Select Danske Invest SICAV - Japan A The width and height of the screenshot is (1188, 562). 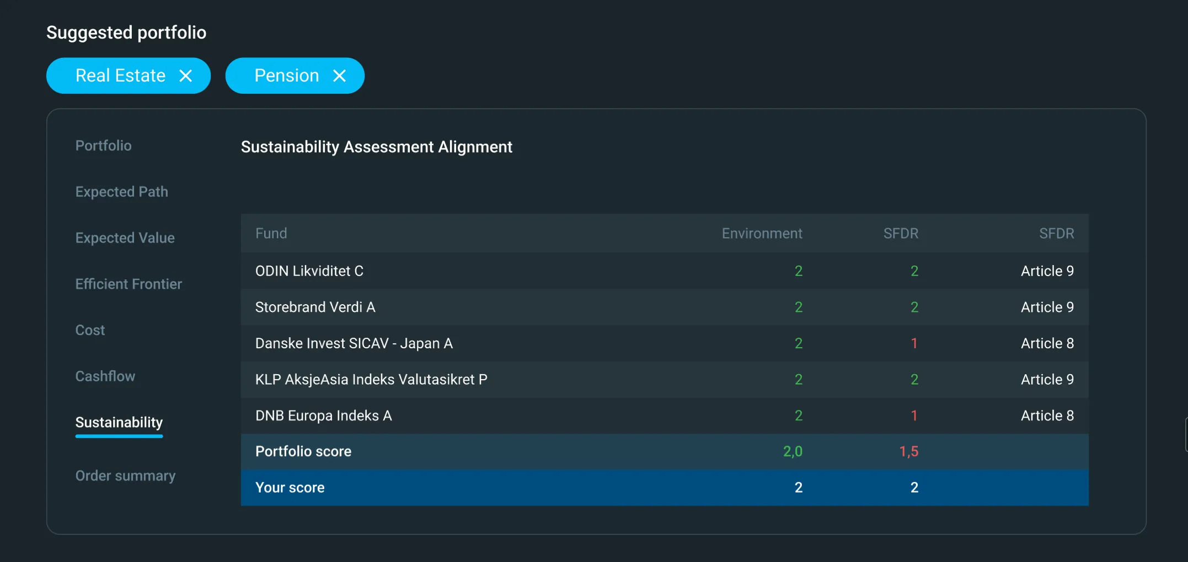[354, 343]
